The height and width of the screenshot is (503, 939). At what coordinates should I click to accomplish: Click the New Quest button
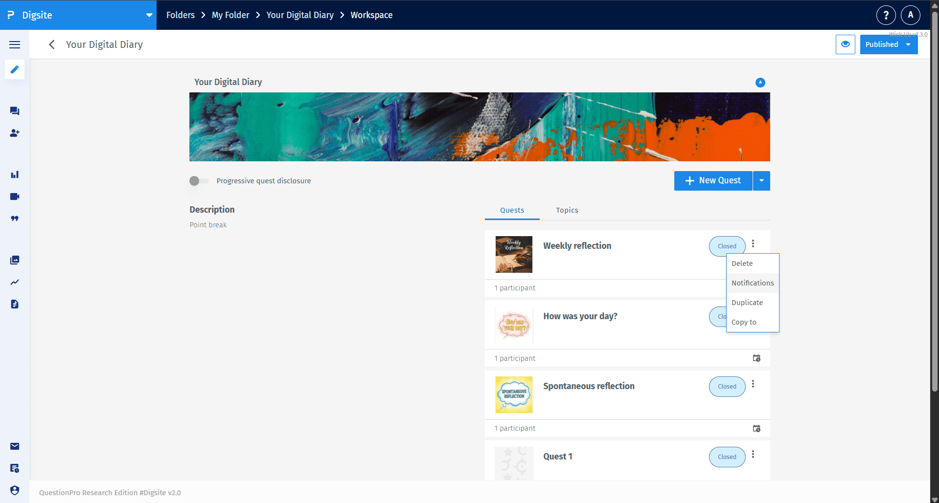(713, 181)
